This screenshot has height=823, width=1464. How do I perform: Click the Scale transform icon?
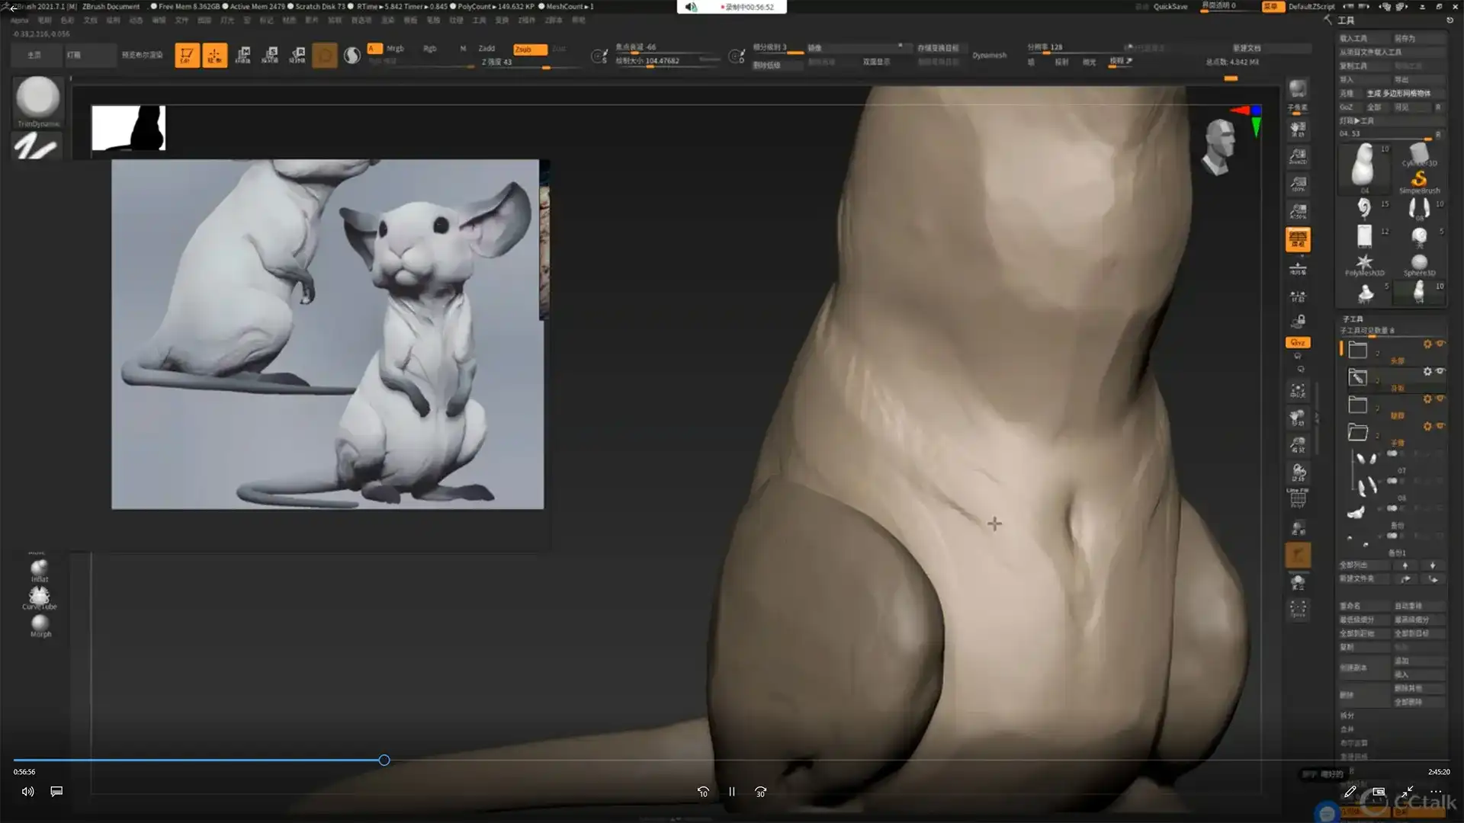[270, 55]
